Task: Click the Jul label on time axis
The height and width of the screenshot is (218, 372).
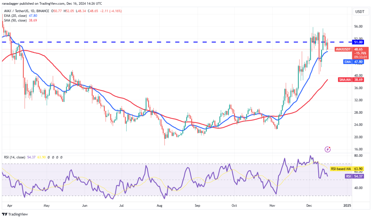Action: (x=121, y=206)
